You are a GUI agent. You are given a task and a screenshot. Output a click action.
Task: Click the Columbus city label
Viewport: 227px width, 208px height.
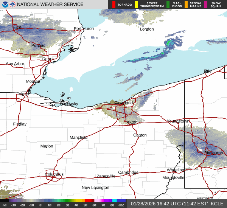click(54, 174)
